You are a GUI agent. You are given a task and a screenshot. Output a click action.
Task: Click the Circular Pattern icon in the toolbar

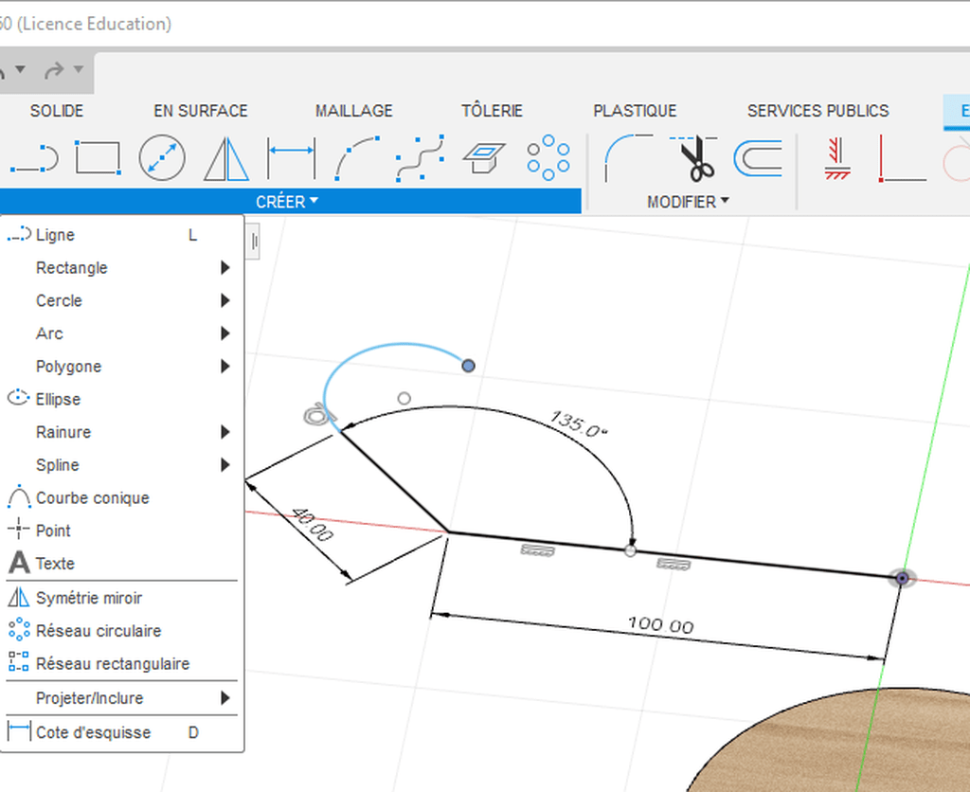tap(548, 158)
